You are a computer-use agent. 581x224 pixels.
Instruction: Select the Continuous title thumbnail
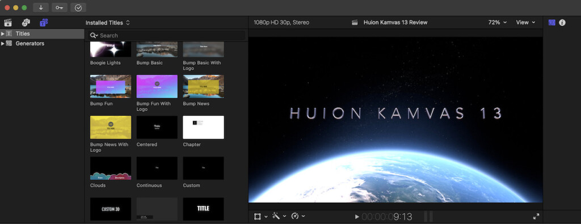(x=157, y=168)
